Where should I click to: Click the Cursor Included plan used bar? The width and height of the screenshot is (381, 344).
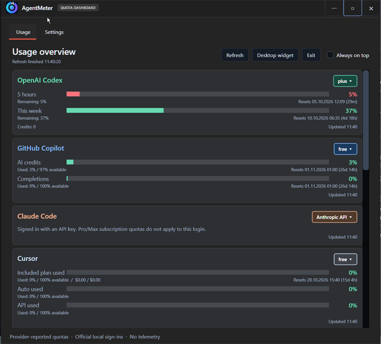click(x=198, y=272)
